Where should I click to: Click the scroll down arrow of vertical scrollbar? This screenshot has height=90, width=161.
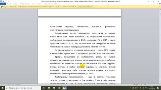(x=160, y=79)
